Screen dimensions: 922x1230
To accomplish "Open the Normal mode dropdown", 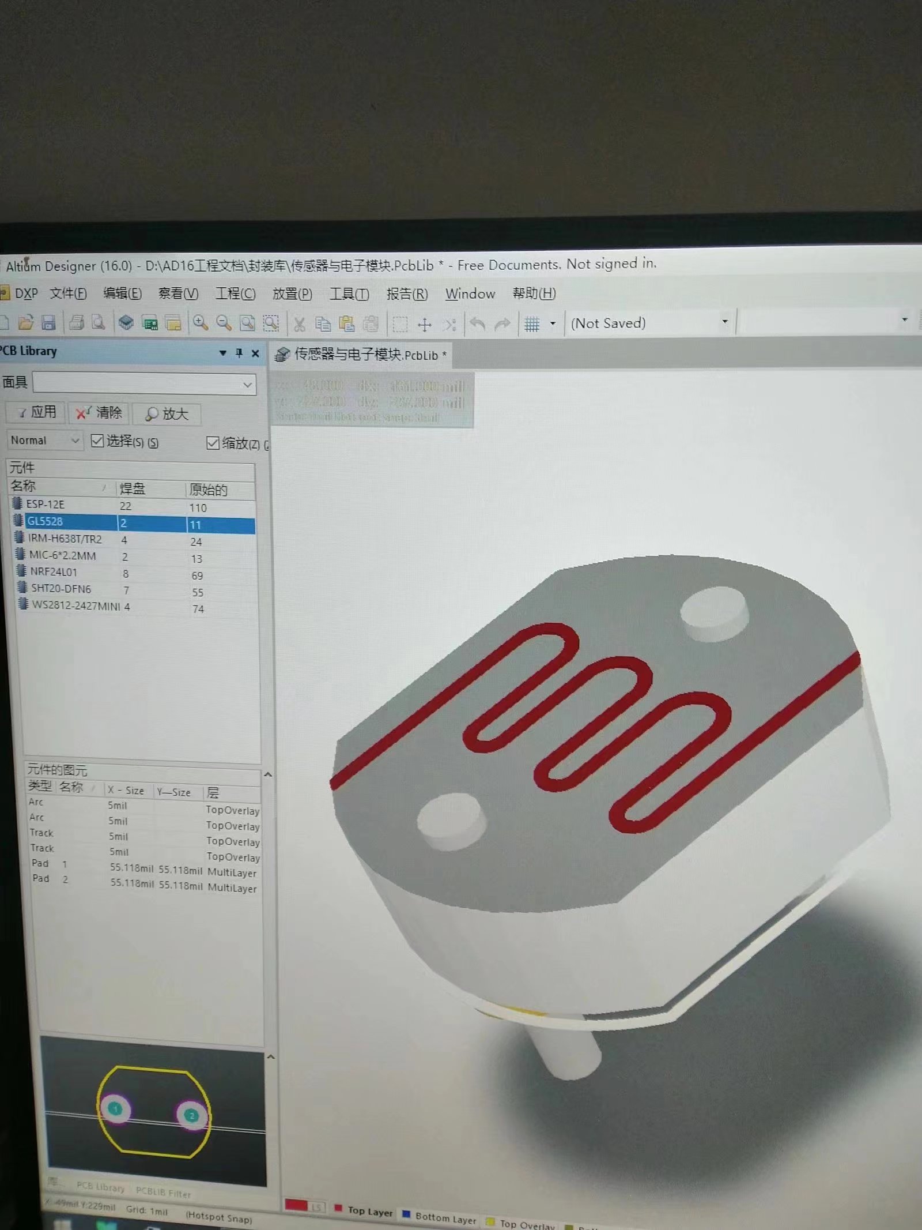I will pyautogui.click(x=74, y=441).
